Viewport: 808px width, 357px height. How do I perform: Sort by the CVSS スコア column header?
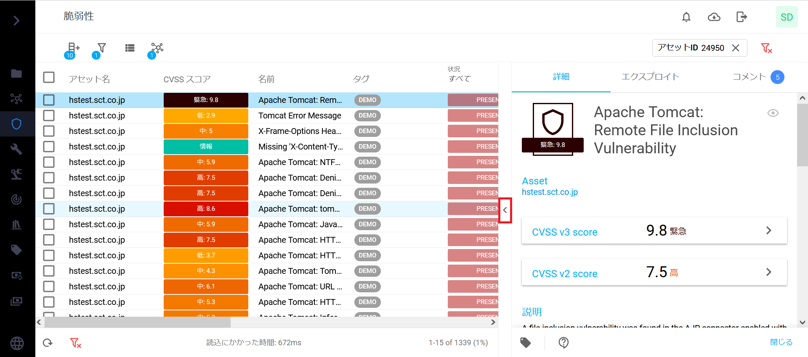(187, 79)
